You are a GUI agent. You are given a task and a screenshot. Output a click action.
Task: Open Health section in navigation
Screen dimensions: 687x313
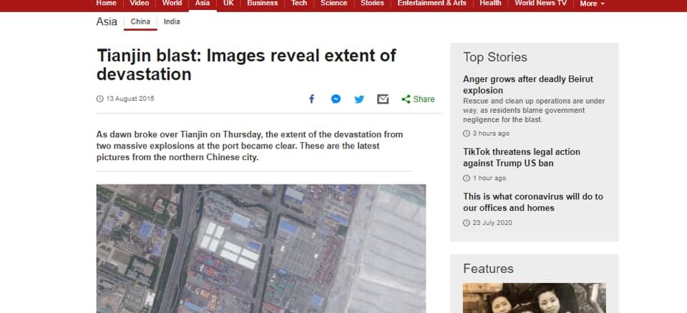point(490,3)
